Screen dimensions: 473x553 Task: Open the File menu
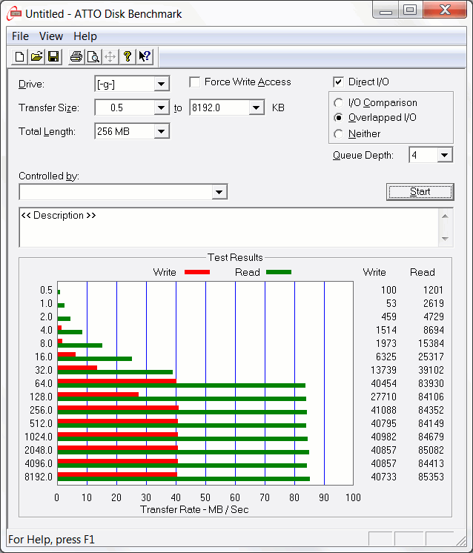click(x=20, y=36)
